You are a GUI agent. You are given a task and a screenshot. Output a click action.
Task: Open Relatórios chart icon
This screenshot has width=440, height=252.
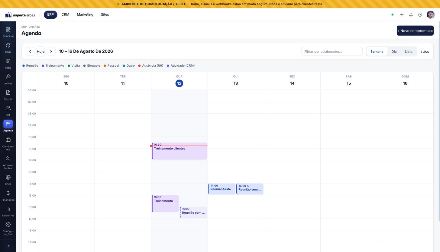(8, 209)
